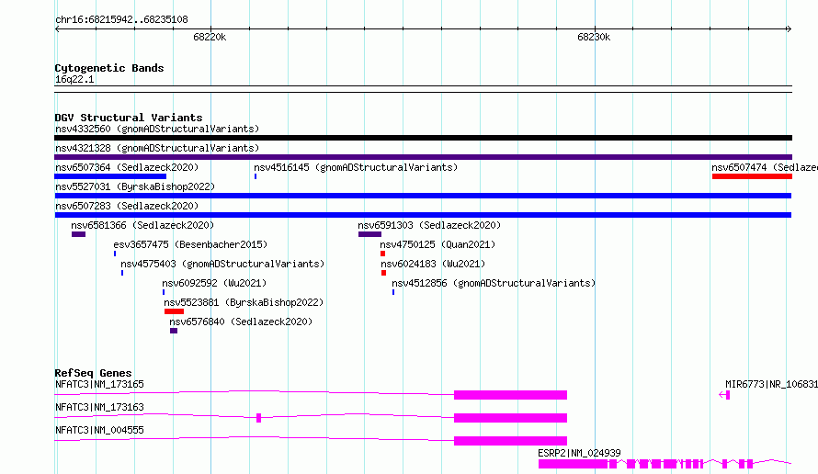Open the nsv4575403 (gnomADStructuralVariants) label
The image size is (818, 474).
(222, 264)
